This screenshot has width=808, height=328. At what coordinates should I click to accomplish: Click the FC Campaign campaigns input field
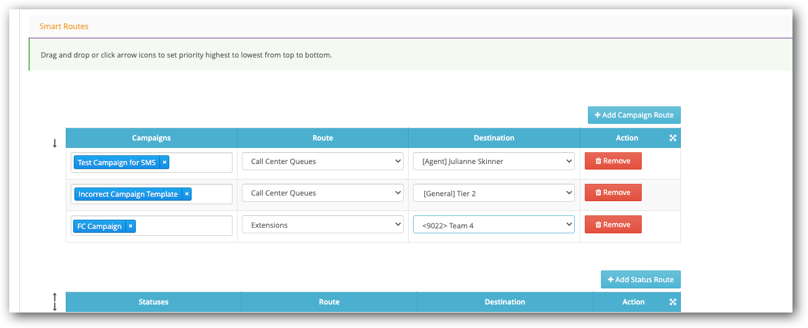[x=183, y=226]
